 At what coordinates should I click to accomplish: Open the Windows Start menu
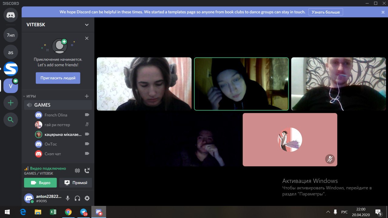pyautogui.click(x=7, y=212)
